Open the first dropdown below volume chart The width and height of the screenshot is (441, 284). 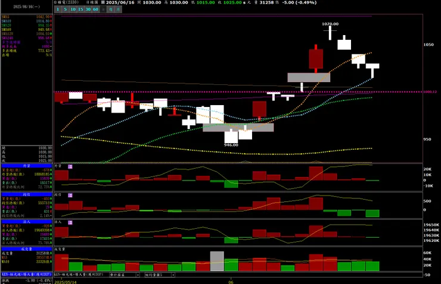point(125,274)
